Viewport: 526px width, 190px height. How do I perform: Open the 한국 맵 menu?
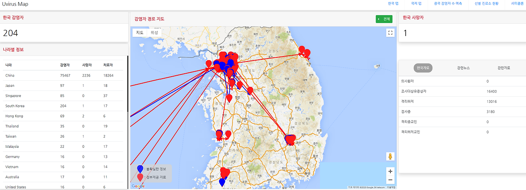tap(393, 3)
